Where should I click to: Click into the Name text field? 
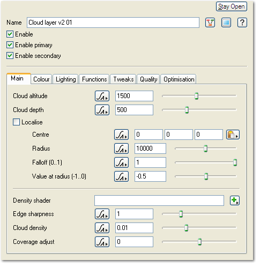(x=113, y=23)
